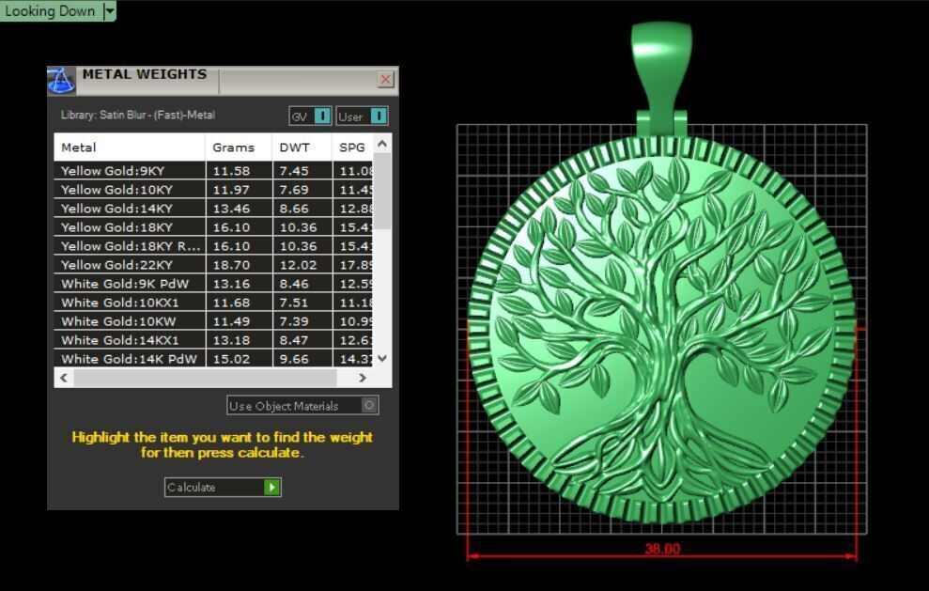Viewport: 929px width, 591px height.
Task: Click the 7.45 DWT value
Action: [294, 171]
